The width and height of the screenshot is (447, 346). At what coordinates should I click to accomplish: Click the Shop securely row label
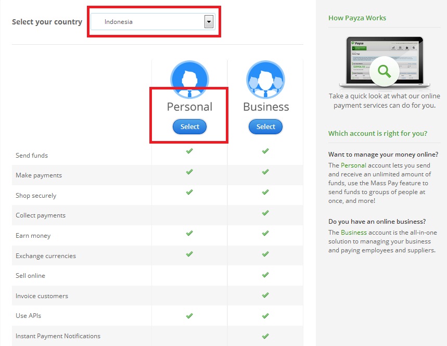click(36, 196)
